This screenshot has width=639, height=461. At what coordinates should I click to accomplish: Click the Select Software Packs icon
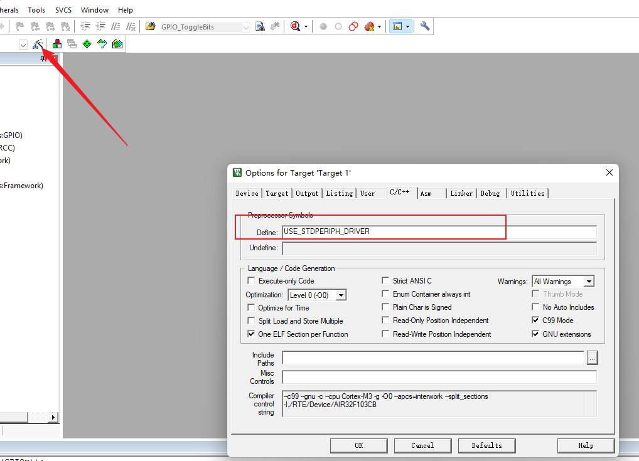102,44
